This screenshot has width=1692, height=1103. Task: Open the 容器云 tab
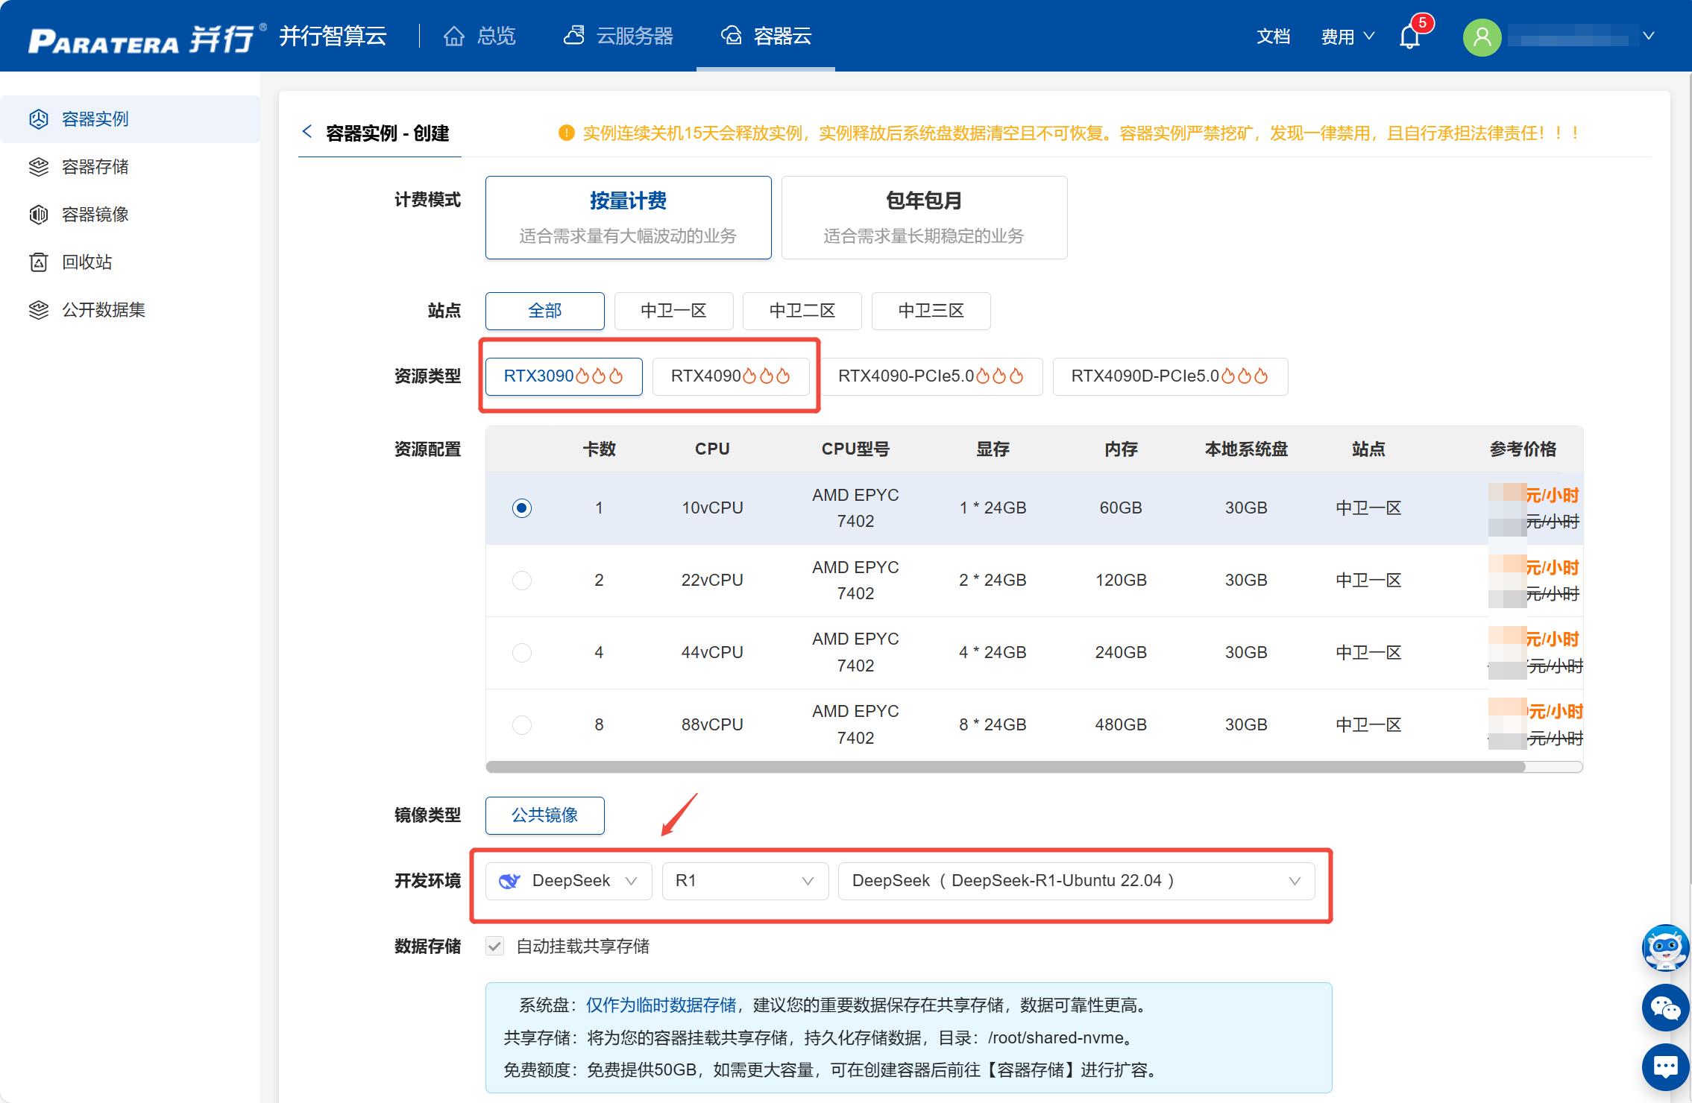click(x=766, y=36)
